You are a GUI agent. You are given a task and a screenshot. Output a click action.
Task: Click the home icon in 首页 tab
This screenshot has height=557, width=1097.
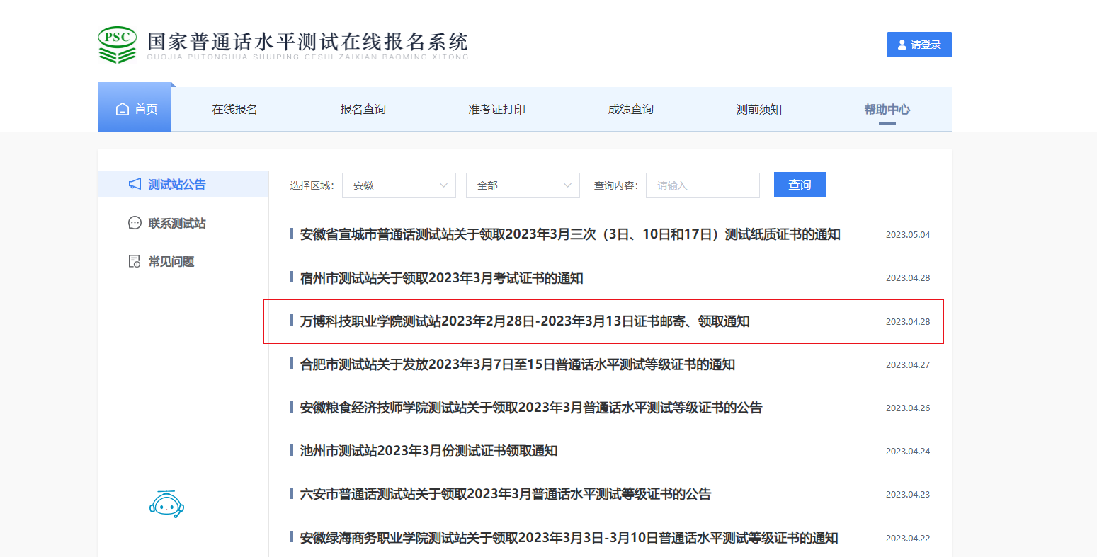(x=123, y=109)
